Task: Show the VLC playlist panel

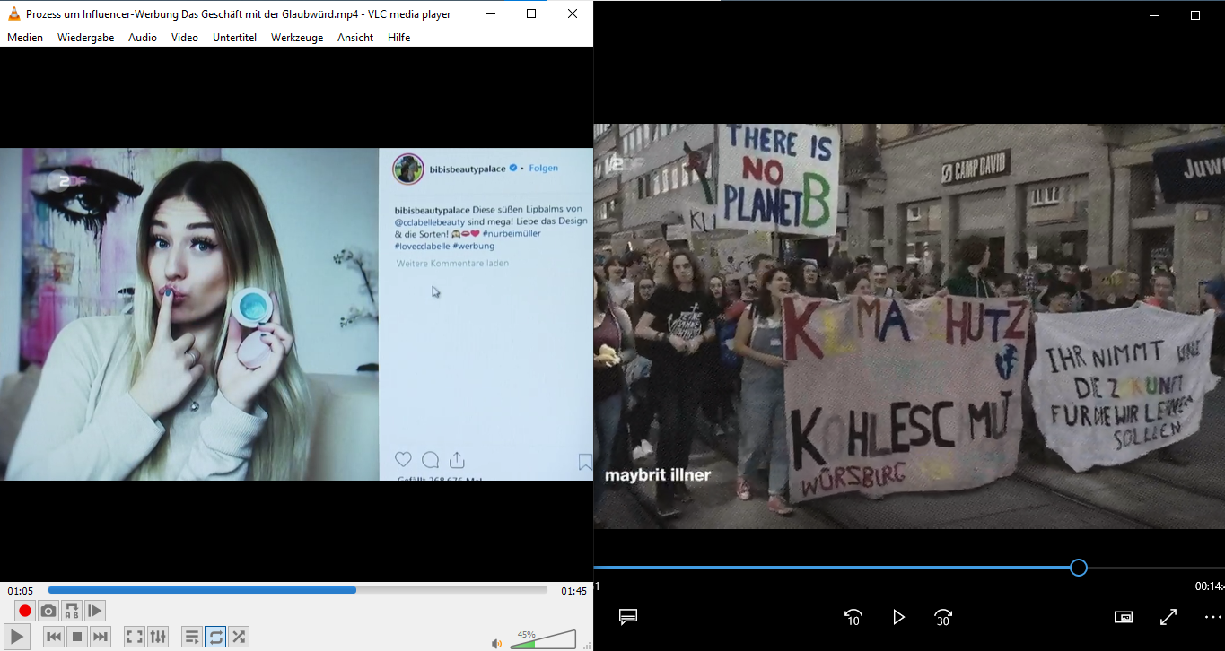Action: pos(192,638)
